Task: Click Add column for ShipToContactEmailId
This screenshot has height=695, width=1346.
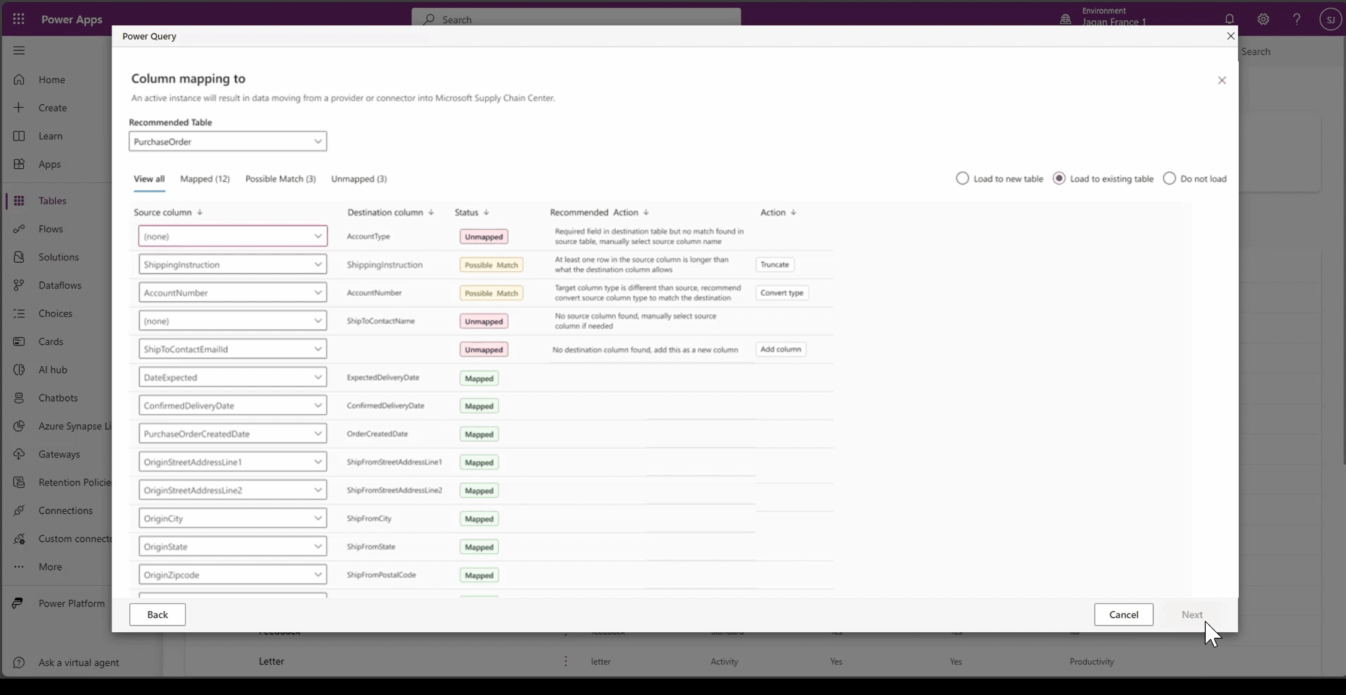Action: 781,349
